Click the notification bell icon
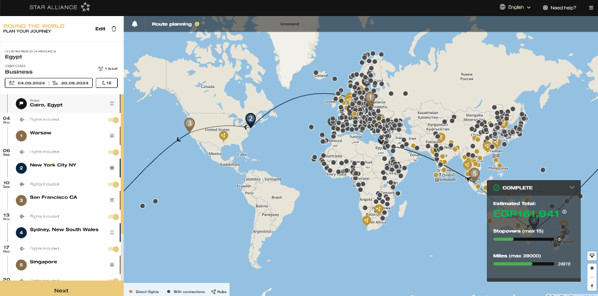Viewport: 598px width, 296px height. [134, 24]
